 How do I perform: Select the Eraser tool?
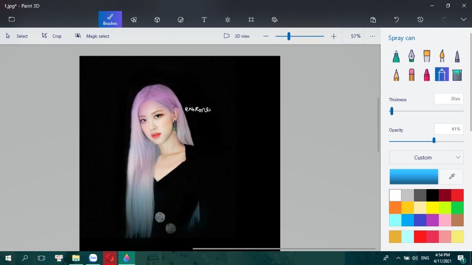[412, 75]
